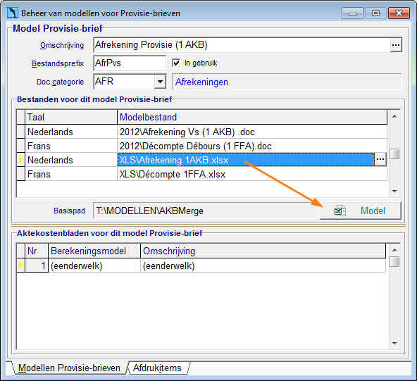
Task: Switch to Afdrukitems tab
Action: pos(157,368)
